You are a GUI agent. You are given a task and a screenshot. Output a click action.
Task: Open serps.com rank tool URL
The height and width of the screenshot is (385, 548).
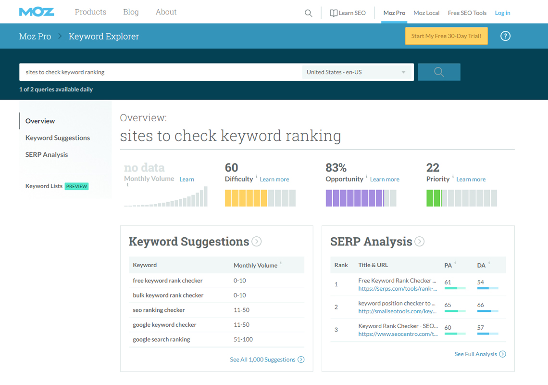[398, 289]
